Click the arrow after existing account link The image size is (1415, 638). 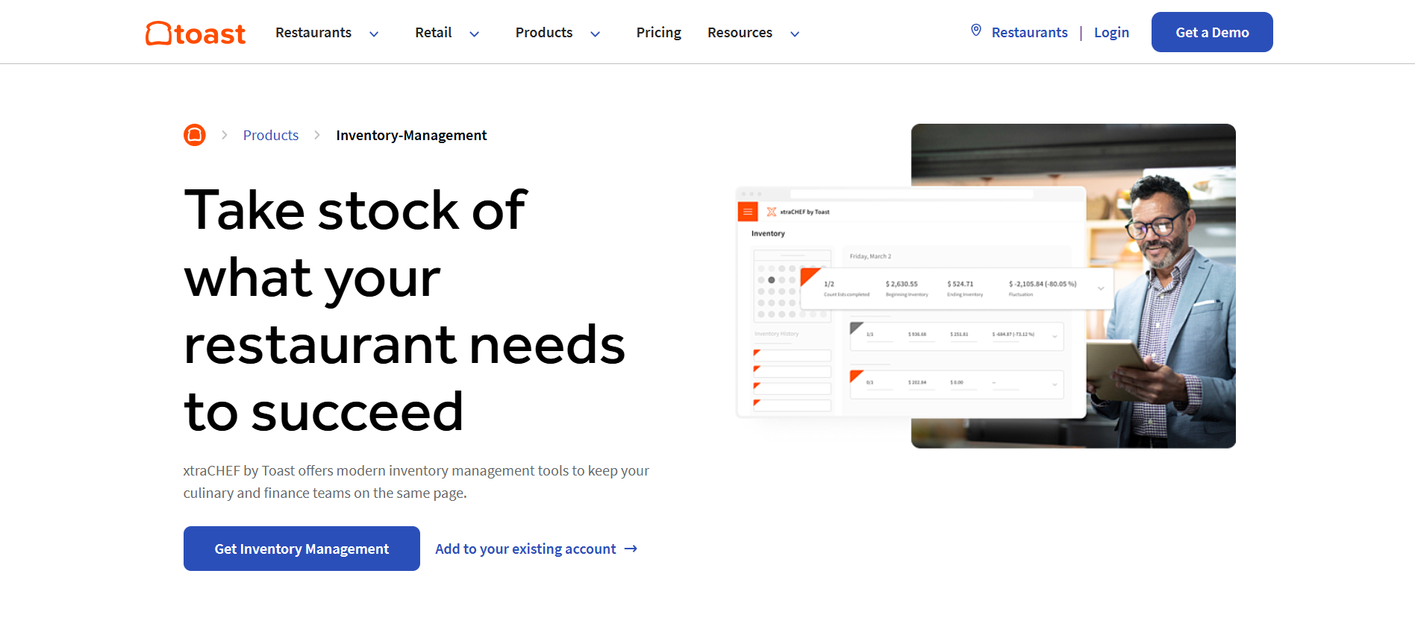tap(631, 549)
